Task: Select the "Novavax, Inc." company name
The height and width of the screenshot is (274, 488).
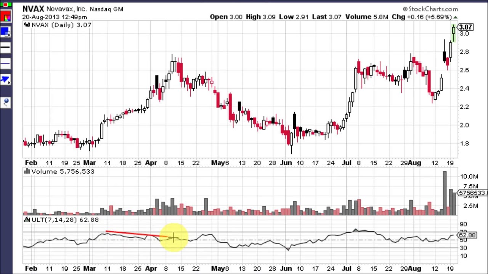Action: click(67, 9)
